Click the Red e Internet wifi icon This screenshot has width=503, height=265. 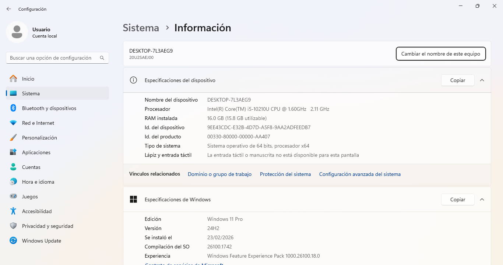[13, 123]
